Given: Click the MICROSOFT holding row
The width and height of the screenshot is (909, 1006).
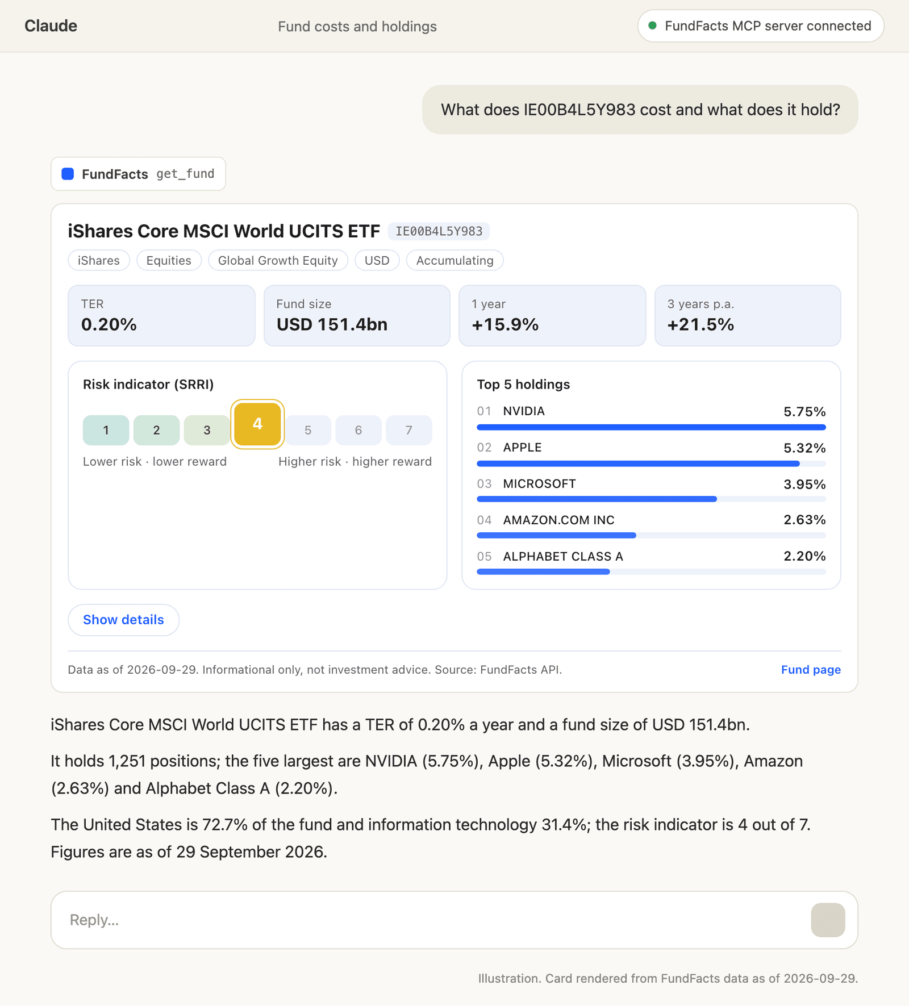Looking at the screenshot, I should click(x=651, y=490).
